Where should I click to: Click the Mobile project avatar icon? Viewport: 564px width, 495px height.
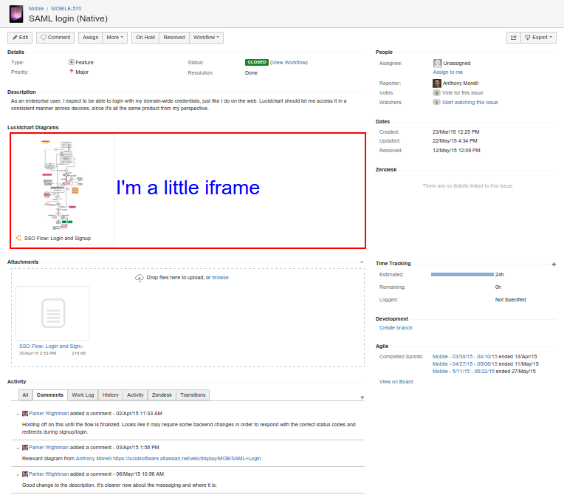pyautogui.click(x=16, y=14)
